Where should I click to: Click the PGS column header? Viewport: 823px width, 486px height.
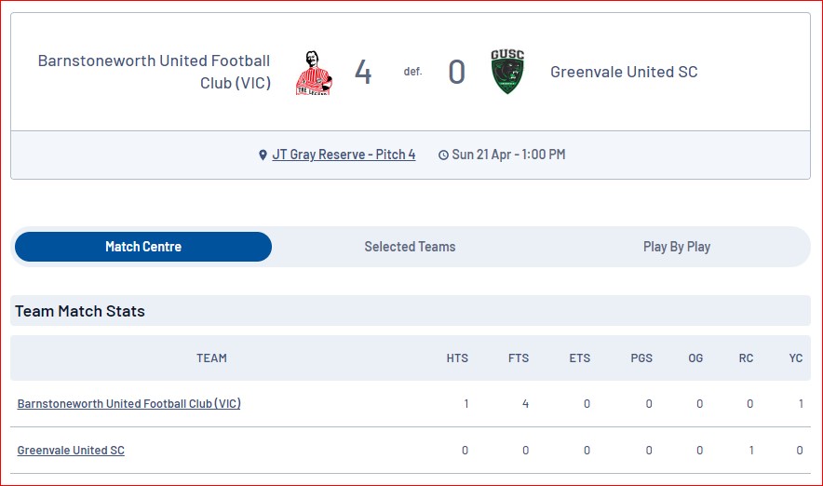(x=641, y=358)
